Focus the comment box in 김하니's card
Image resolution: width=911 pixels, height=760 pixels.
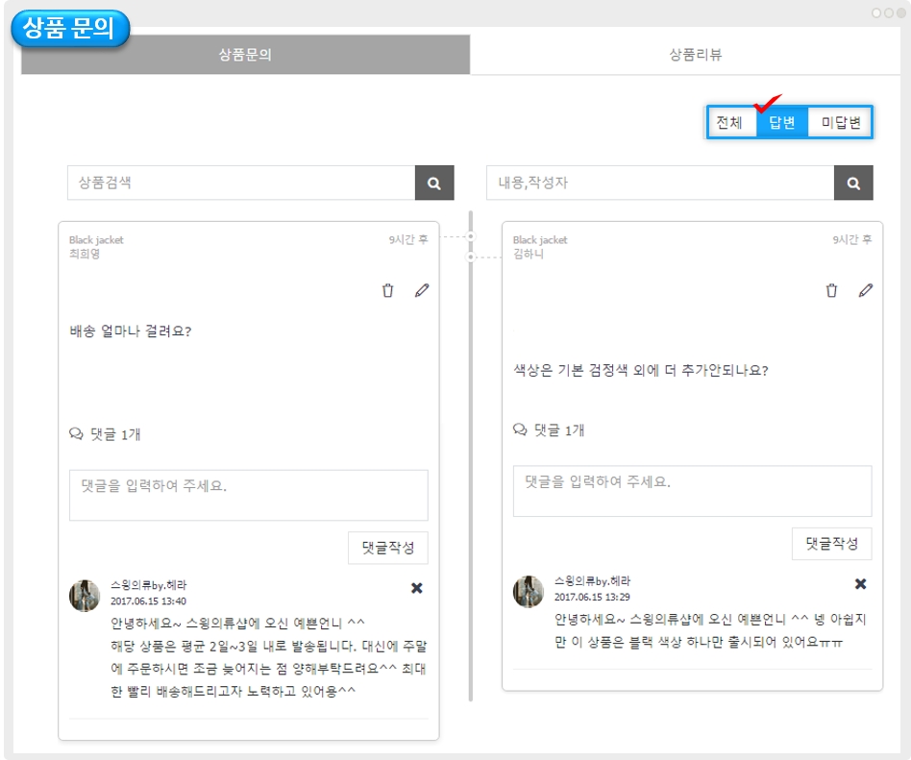coord(692,491)
